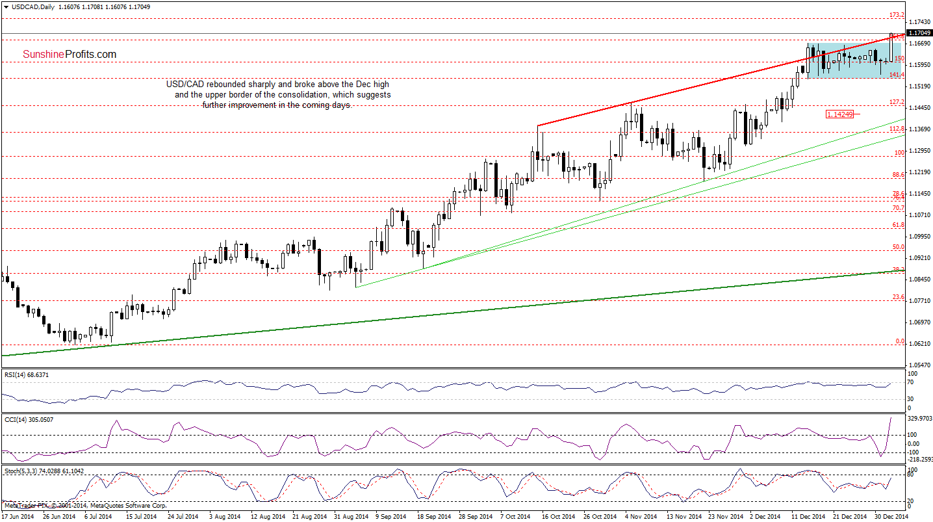Click the 70.7 Fibonacci level label

(899, 207)
